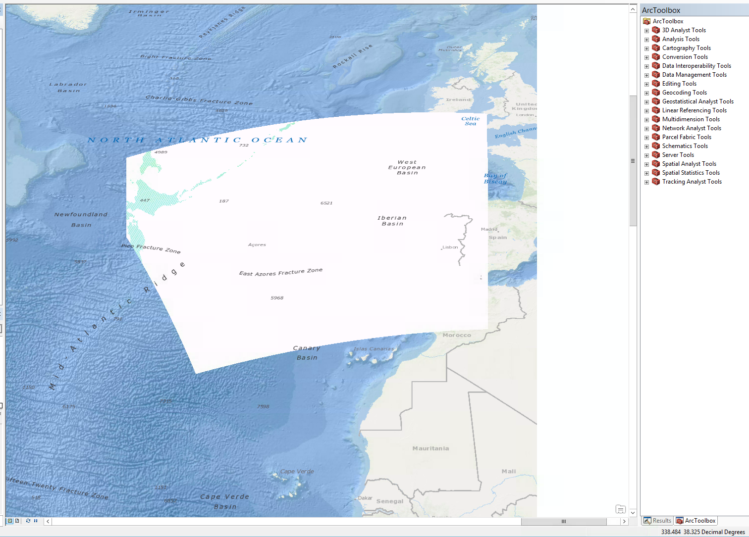Click the Spatial Analyst Tools toolbox icon
749x537 pixels.
pos(656,164)
